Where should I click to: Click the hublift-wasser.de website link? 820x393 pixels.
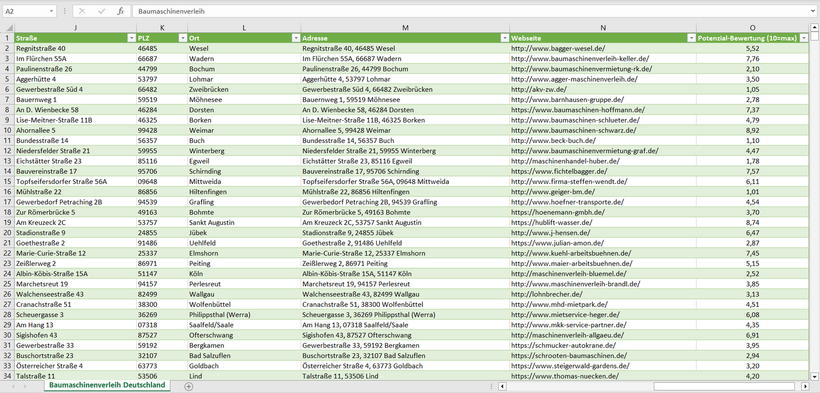point(551,223)
